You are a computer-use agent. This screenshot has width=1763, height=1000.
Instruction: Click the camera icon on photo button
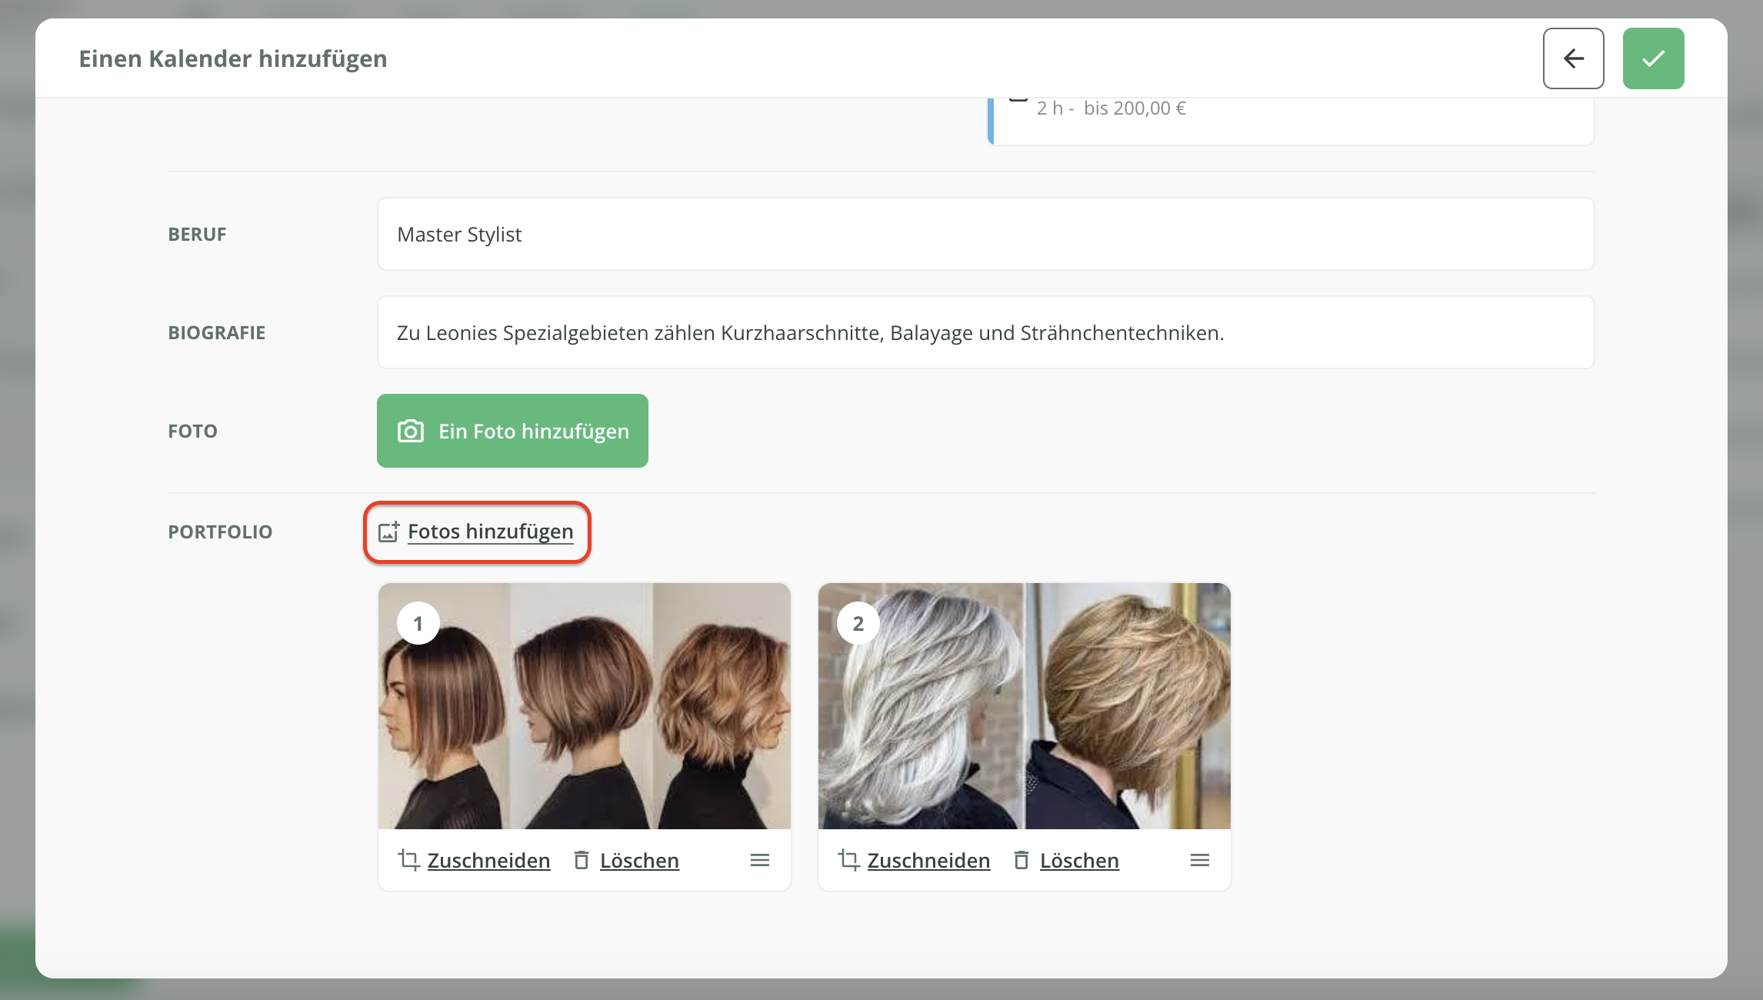[410, 431]
